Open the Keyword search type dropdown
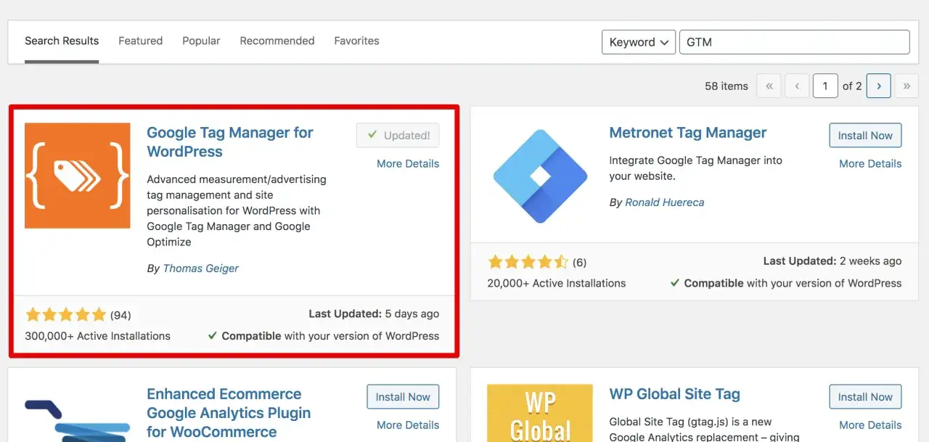The image size is (929, 442). (639, 42)
